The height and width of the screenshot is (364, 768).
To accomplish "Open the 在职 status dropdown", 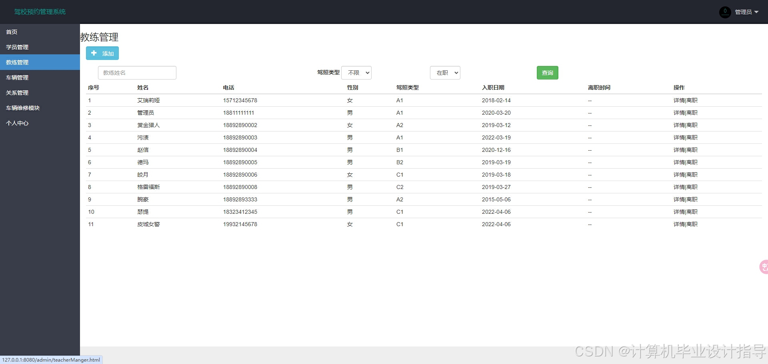I will pos(445,73).
